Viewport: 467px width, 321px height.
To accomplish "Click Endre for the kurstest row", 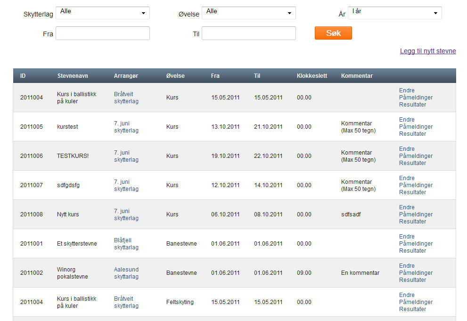I will tap(407, 120).
